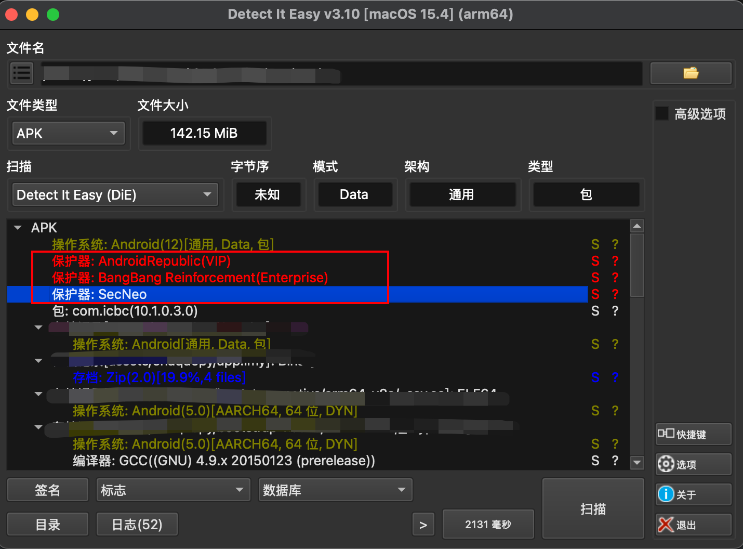Screen dimensions: 743x549
Task: Click the scrollbar down arrow of results
Action: click(637, 462)
